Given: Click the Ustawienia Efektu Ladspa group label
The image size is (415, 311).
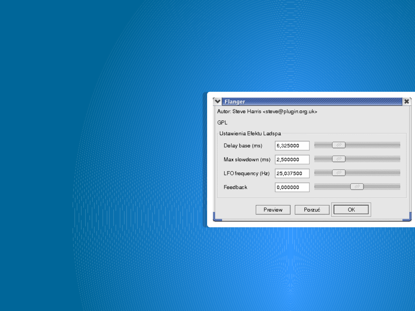Looking at the screenshot, I should tap(250, 134).
